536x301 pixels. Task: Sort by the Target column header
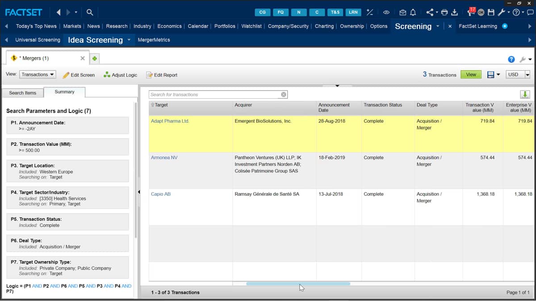[x=191, y=107]
